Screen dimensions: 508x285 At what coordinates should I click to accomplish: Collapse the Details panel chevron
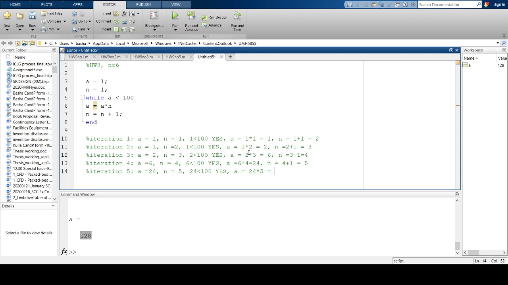pos(53,206)
